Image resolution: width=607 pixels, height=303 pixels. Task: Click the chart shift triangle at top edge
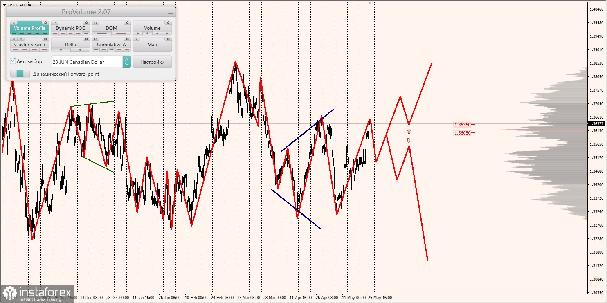click(x=370, y=2)
